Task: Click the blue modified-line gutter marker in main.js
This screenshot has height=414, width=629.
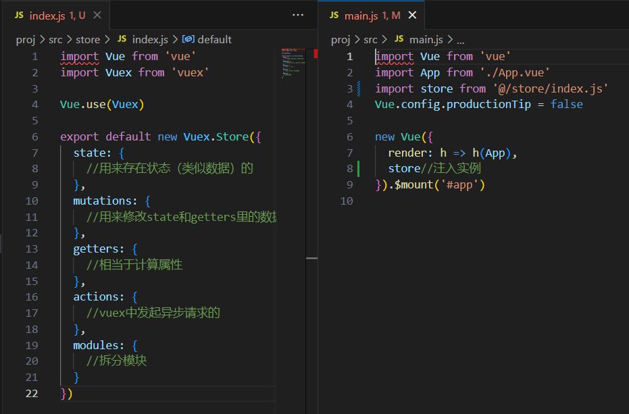Action: tap(358, 88)
